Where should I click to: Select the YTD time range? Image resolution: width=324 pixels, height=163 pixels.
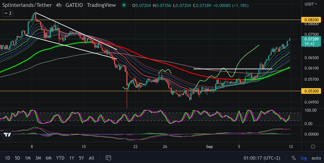pyautogui.click(x=60, y=158)
